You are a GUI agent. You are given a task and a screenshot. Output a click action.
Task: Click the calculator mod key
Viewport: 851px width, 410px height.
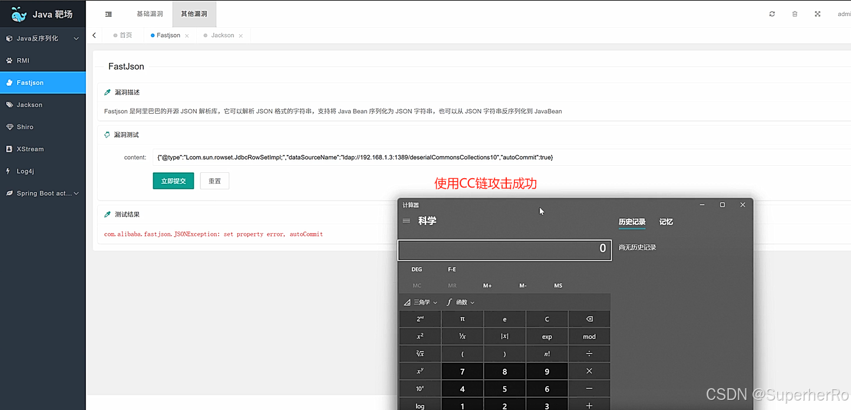click(x=589, y=336)
